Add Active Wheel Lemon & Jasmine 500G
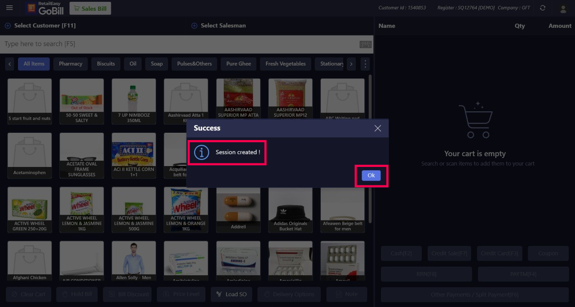Viewport: 575px width, 307px height. click(x=134, y=210)
